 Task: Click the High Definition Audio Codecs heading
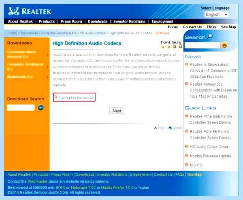click(x=87, y=43)
